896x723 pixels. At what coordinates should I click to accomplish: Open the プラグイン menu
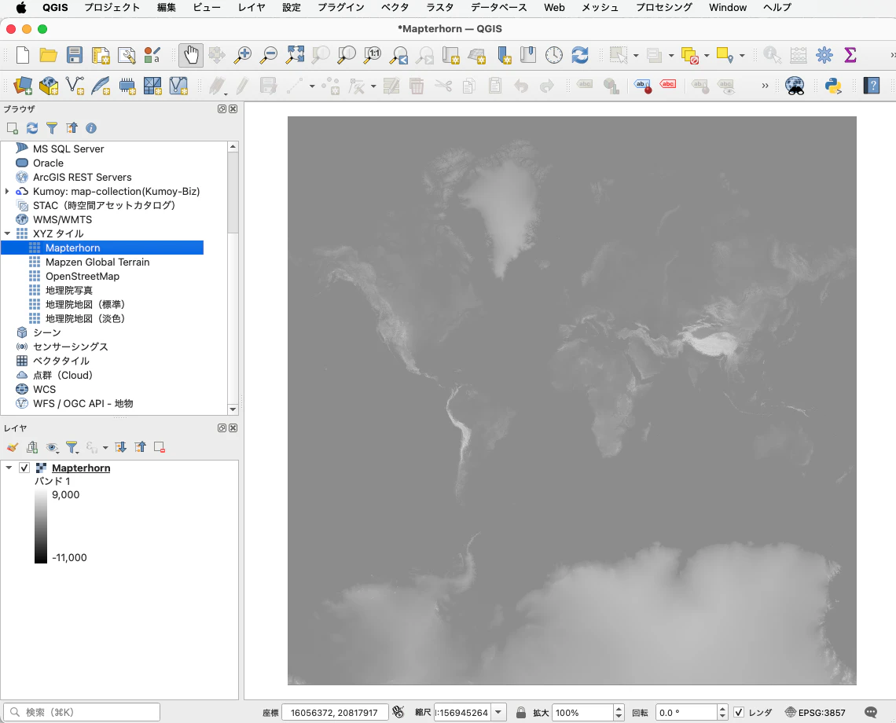pos(341,7)
